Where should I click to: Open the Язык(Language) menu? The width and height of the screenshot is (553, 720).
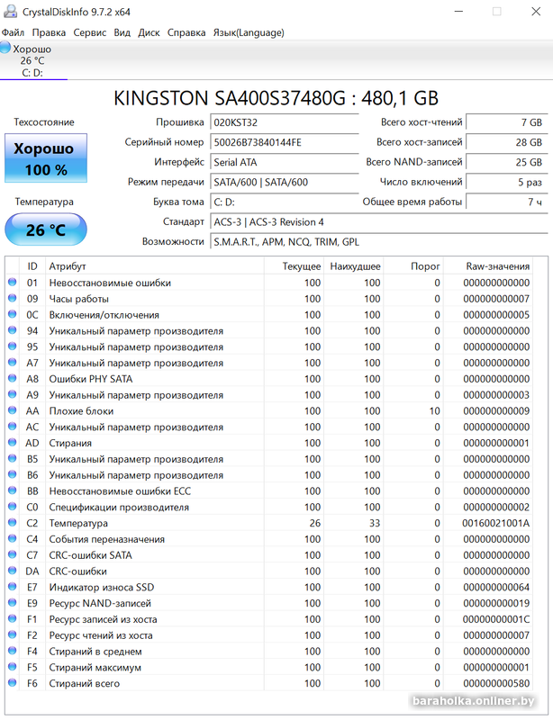point(249,32)
